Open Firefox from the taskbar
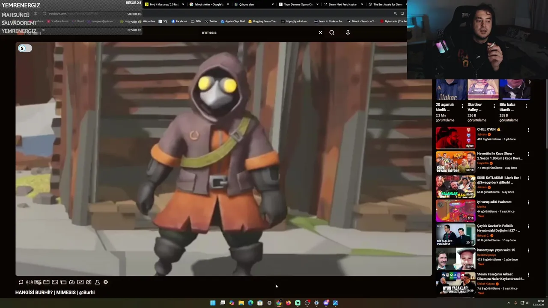Screen dimensions: 548x308 tap(288, 303)
